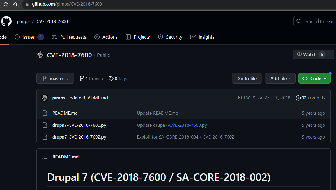Screen dimensions: 336x190
Task: Click '5 years ago' in drupa7-CVE-2018-7602.py row
Action: (313, 137)
